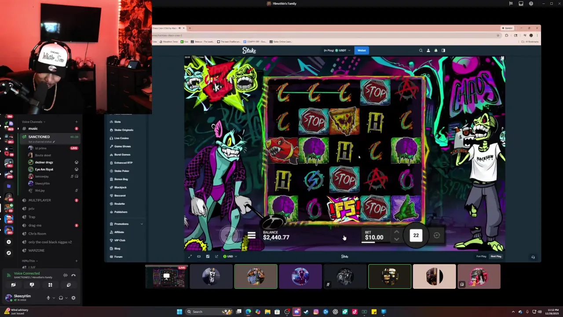Expand the Promotions section chevron
This screenshot has height=317, width=563.
(142, 224)
